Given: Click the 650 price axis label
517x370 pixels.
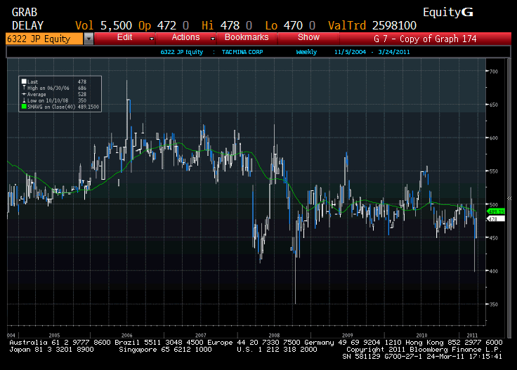Looking at the screenshot, I should (x=494, y=105).
